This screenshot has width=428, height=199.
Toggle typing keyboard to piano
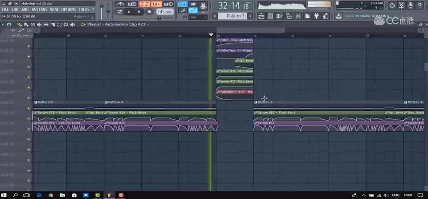tap(183, 4)
